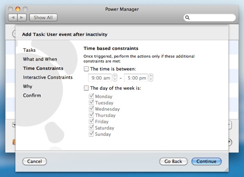
Task: Click the stepper next to 9:00 am
Action: (115, 77)
